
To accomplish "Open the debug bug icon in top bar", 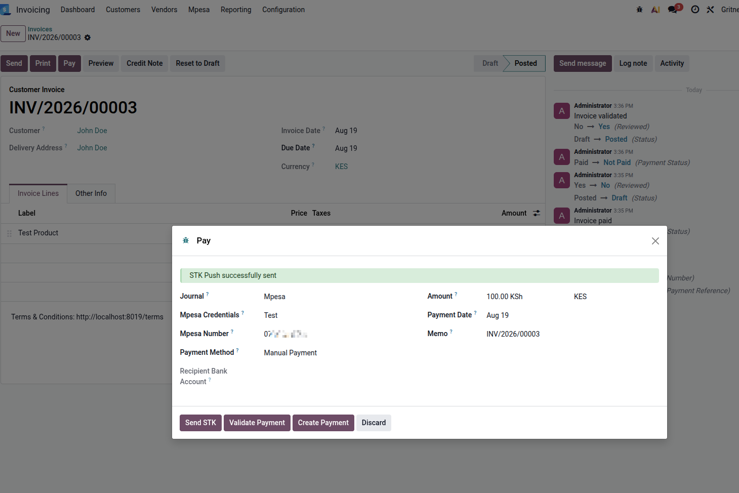I will click(639, 10).
